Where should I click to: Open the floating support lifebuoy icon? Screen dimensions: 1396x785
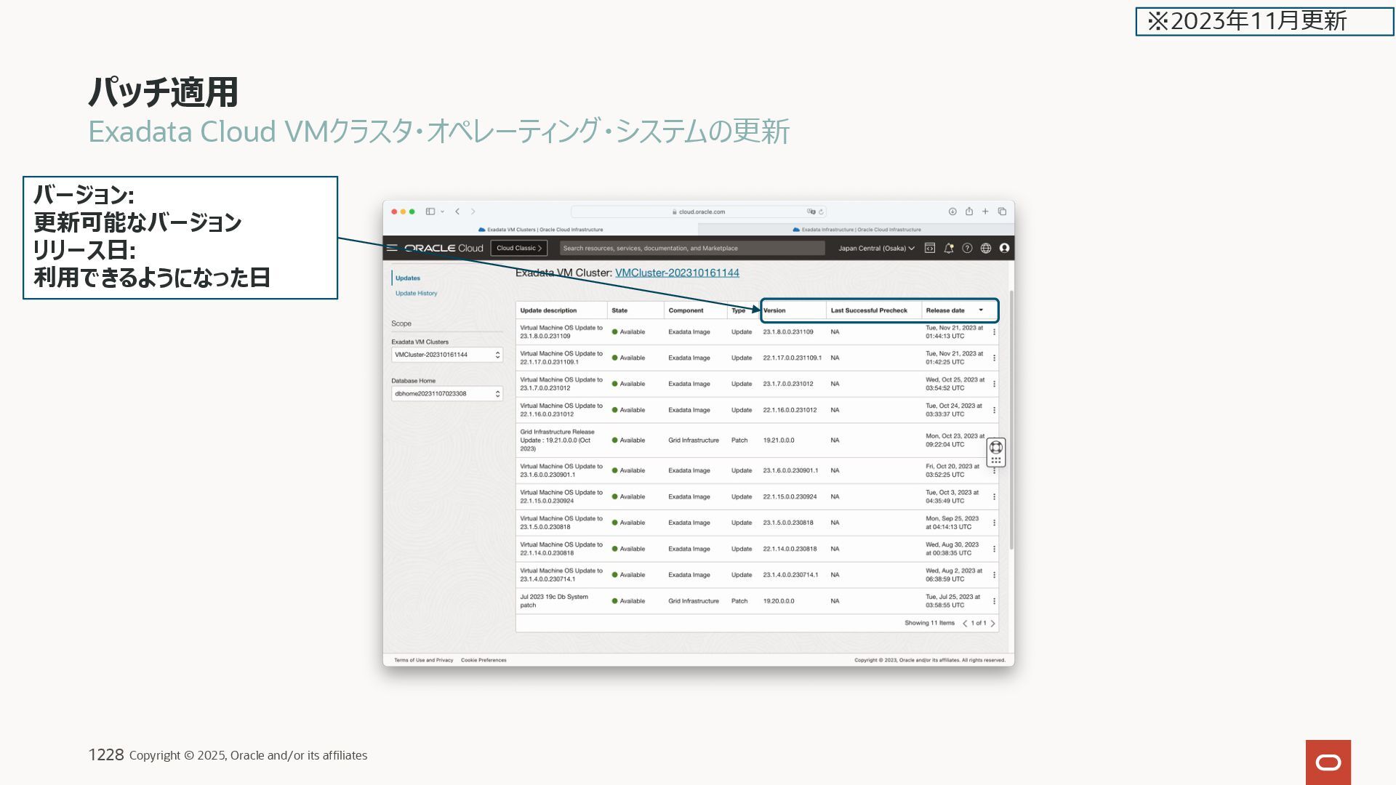(996, 447)
